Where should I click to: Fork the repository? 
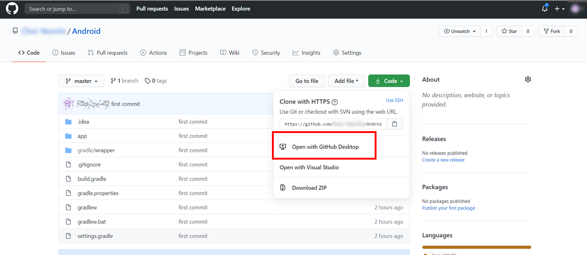pos(552,31)
